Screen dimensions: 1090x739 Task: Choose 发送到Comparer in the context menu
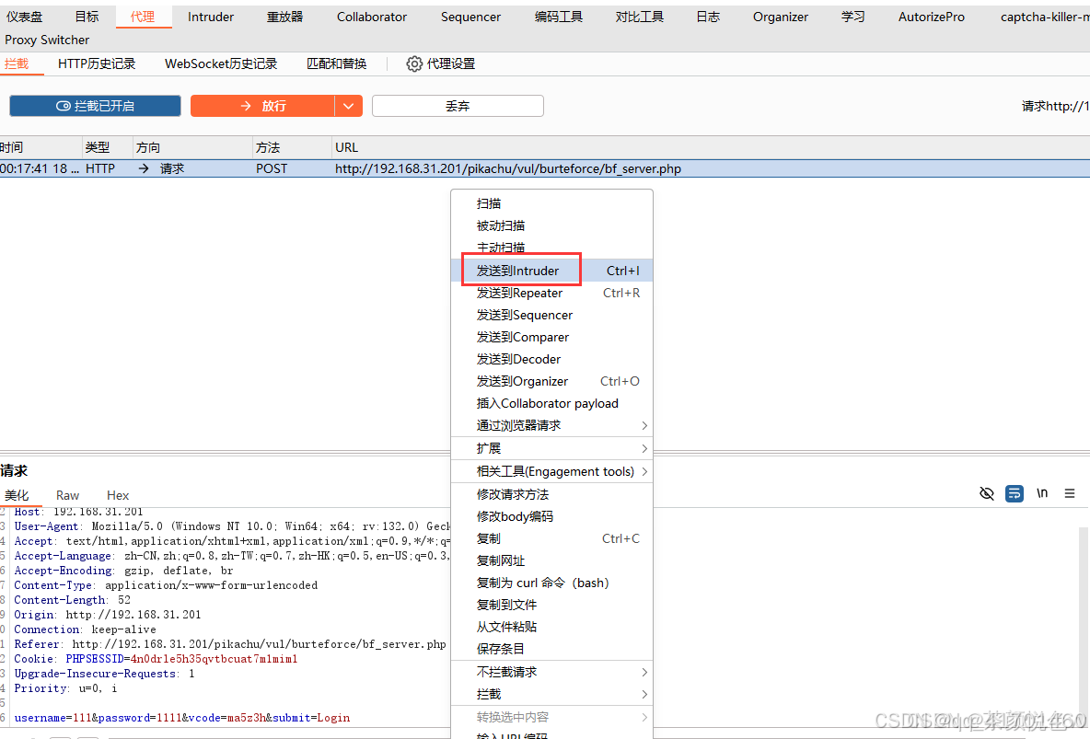click(x=552, y=337)
